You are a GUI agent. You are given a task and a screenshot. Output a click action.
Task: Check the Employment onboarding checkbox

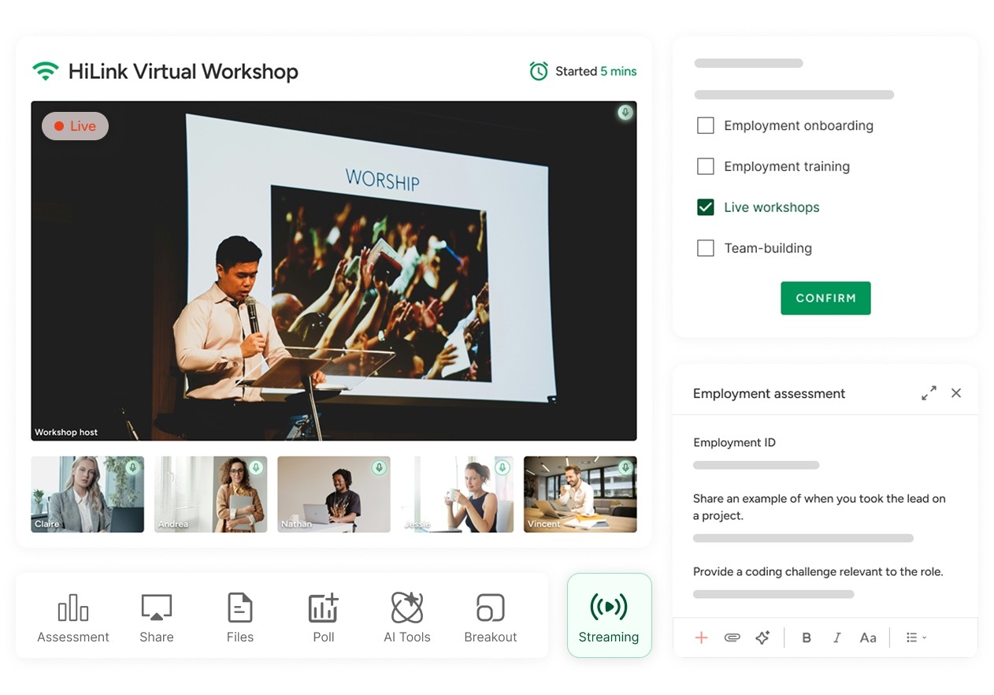pos(706,125)
